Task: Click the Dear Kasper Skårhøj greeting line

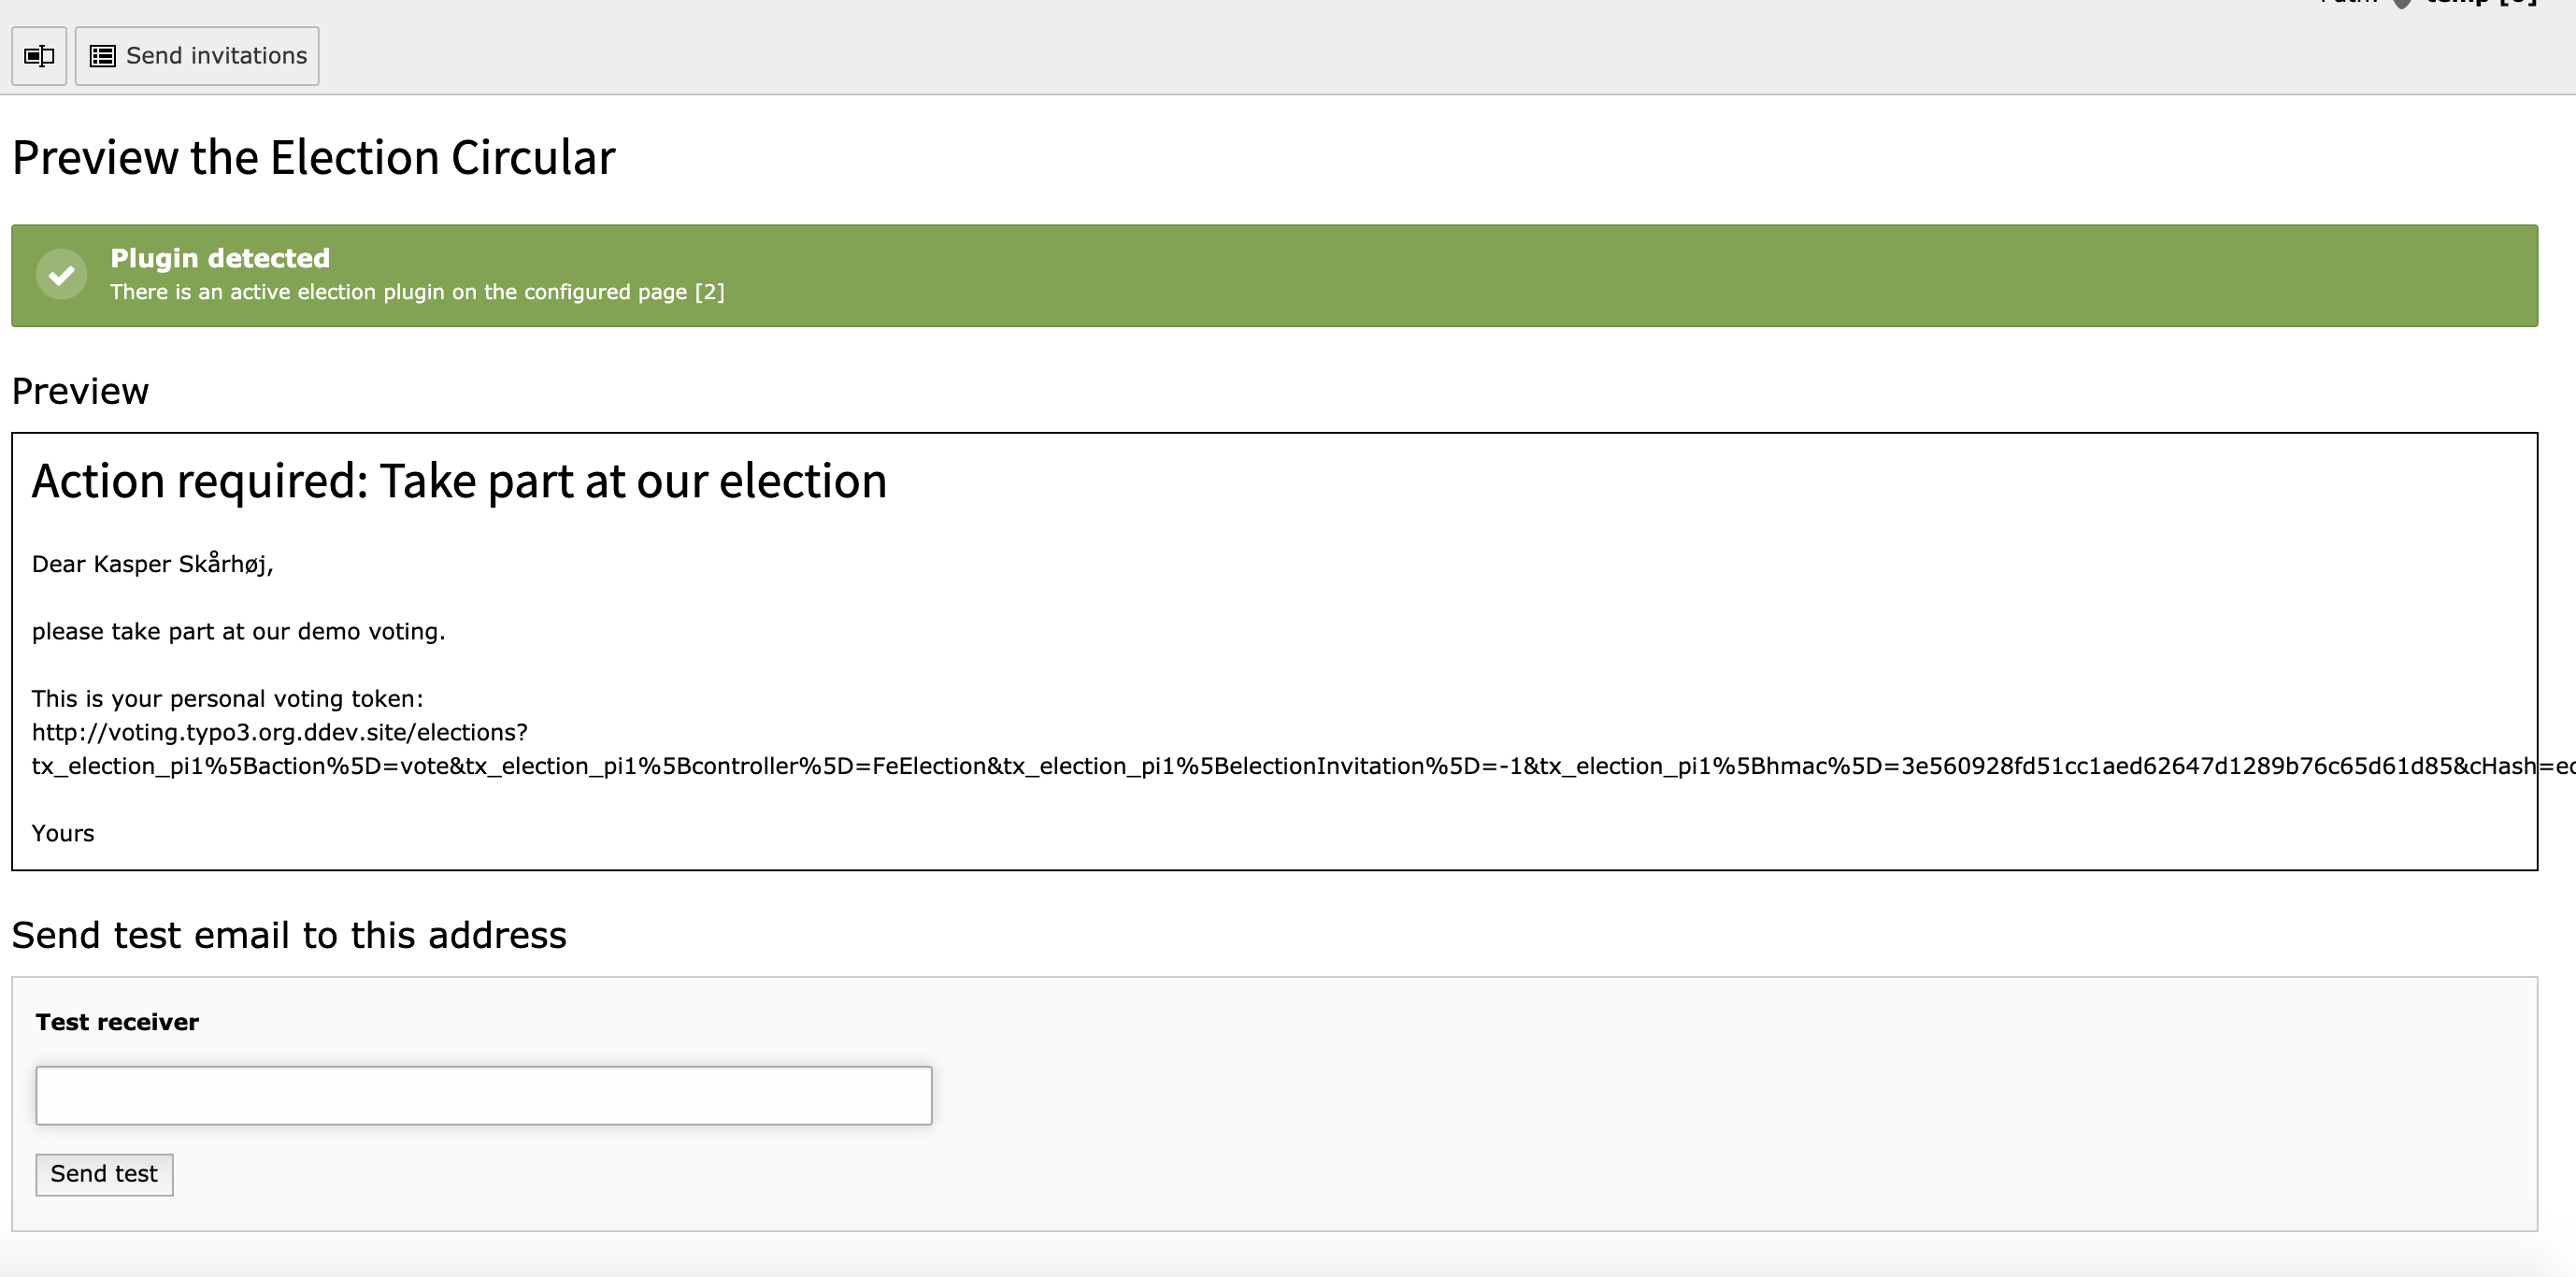Action: [152, 564]
